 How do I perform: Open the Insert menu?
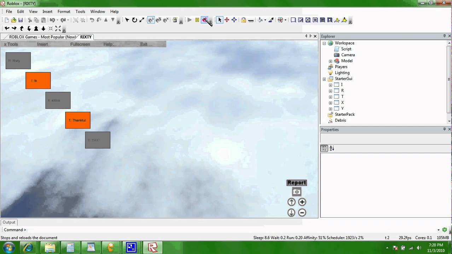(x=47, y=12)
